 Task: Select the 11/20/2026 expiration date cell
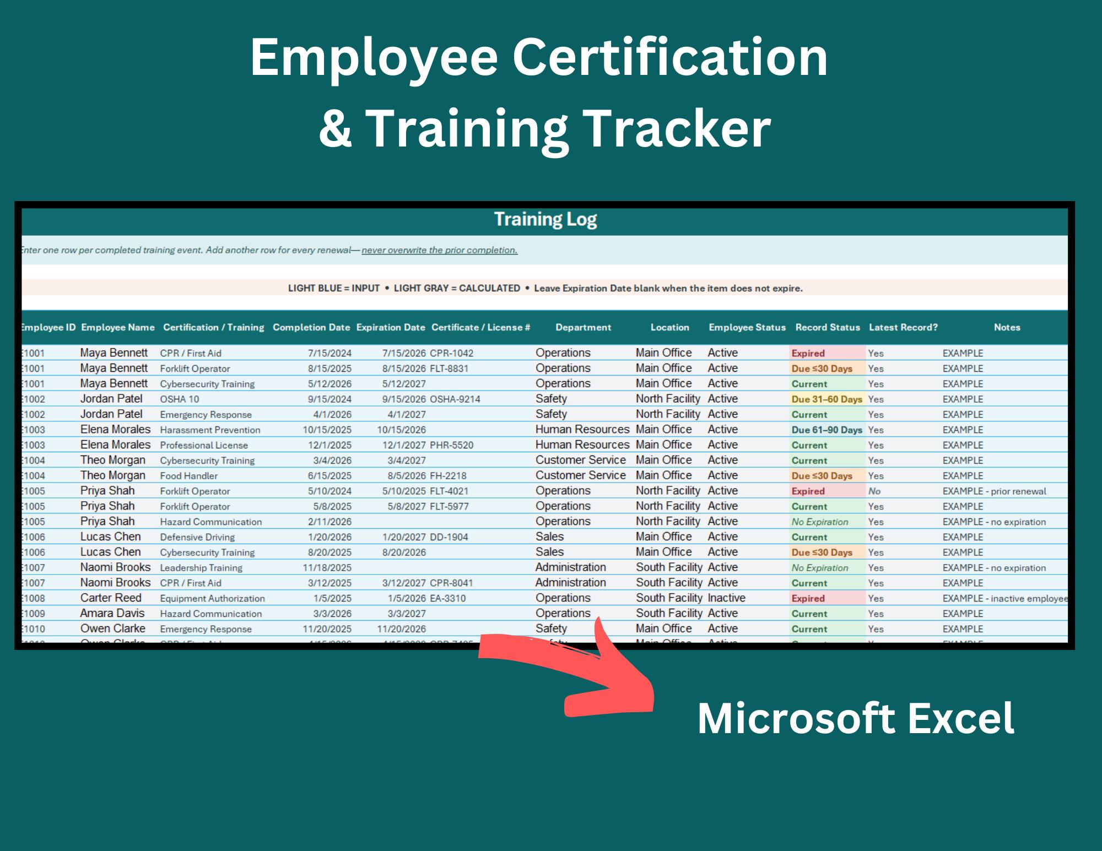click(401, 629)
